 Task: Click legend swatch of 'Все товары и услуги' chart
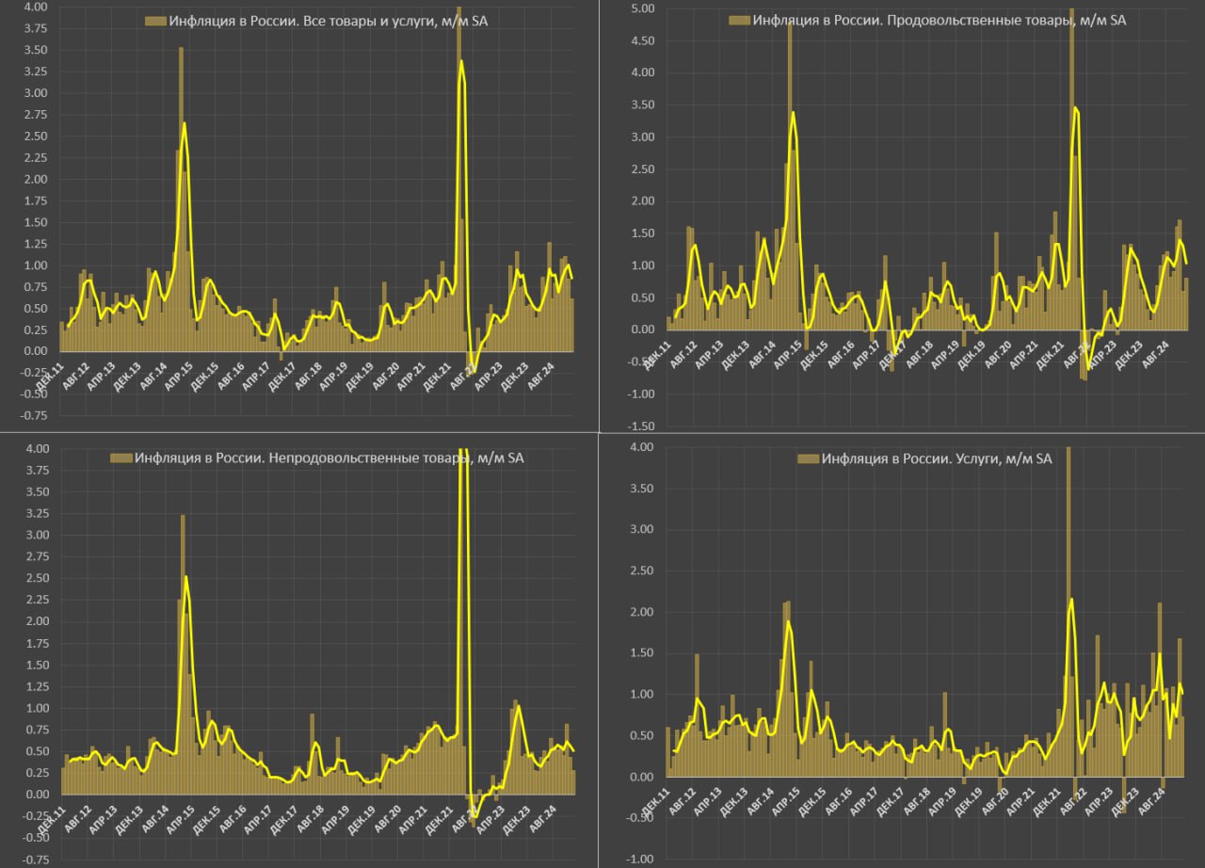[156, 20]
